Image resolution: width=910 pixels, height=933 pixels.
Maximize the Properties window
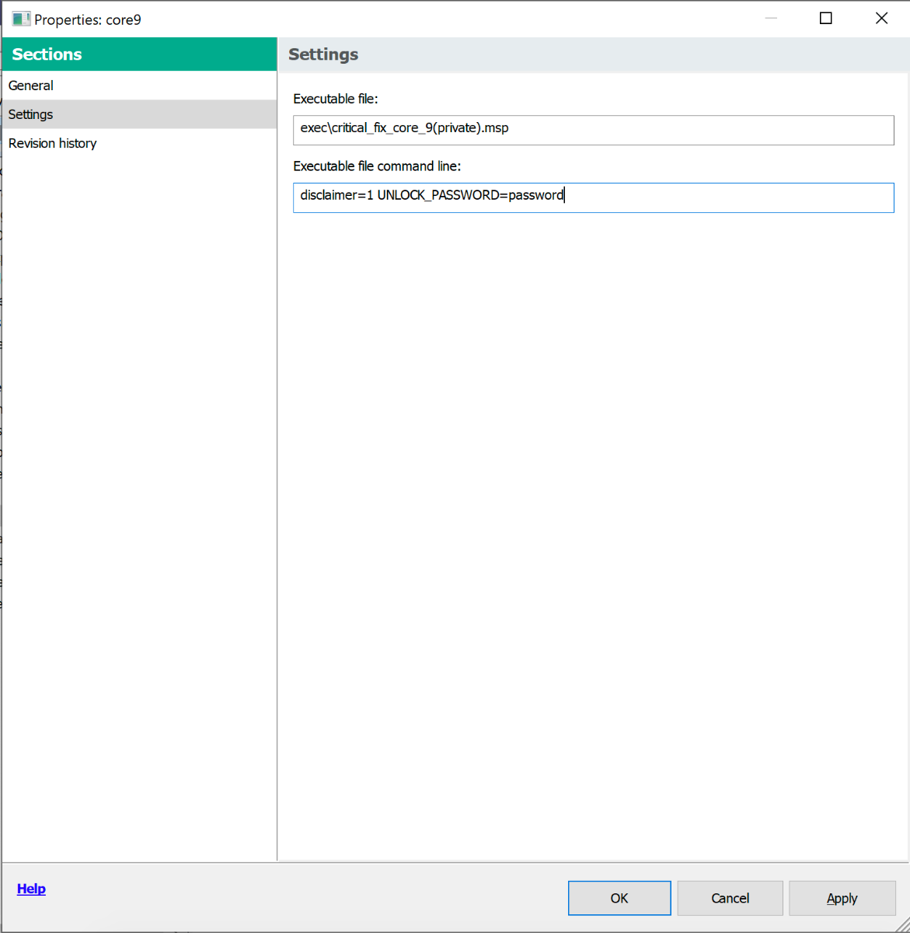tap(826, 18)
